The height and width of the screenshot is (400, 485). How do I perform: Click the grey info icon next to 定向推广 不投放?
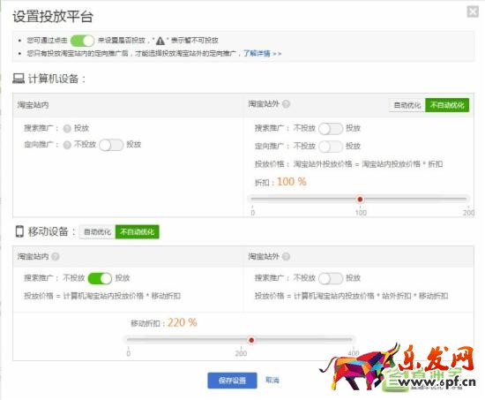tap(67, 145)
